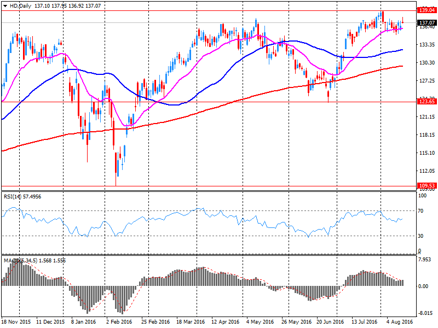Click the 2 Feb 2016 date label
This screenshot has width=438, height=328.
(119, 322)
